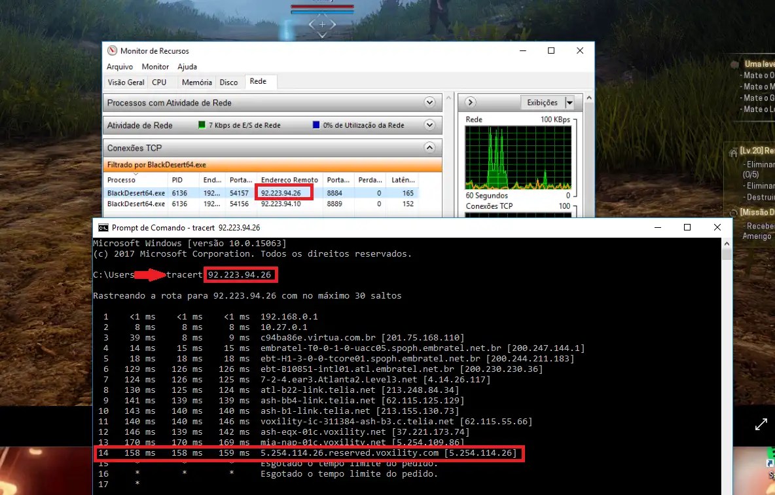775x495 pixels.
Task: Open the Monitor menu
Action: [155, 67]
